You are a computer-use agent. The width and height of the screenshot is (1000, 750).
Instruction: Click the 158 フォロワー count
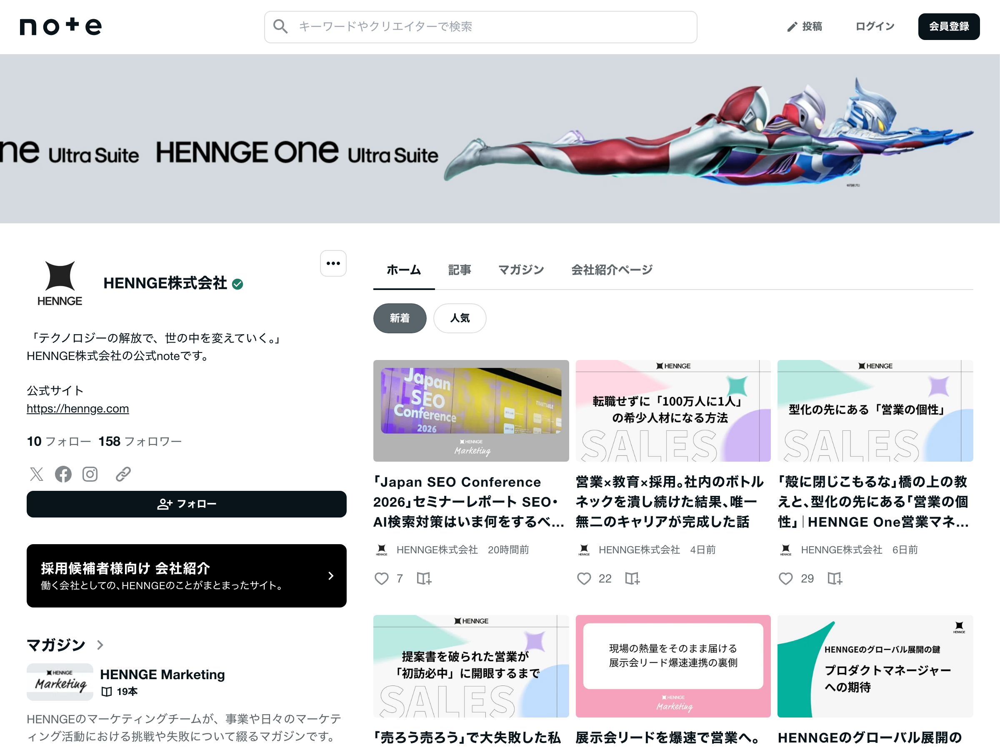pyautogui.click(x=140, y=441)
